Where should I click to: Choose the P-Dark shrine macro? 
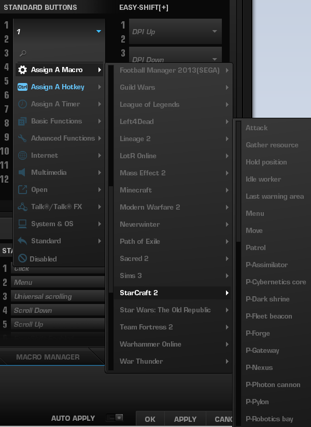[268, 299]
